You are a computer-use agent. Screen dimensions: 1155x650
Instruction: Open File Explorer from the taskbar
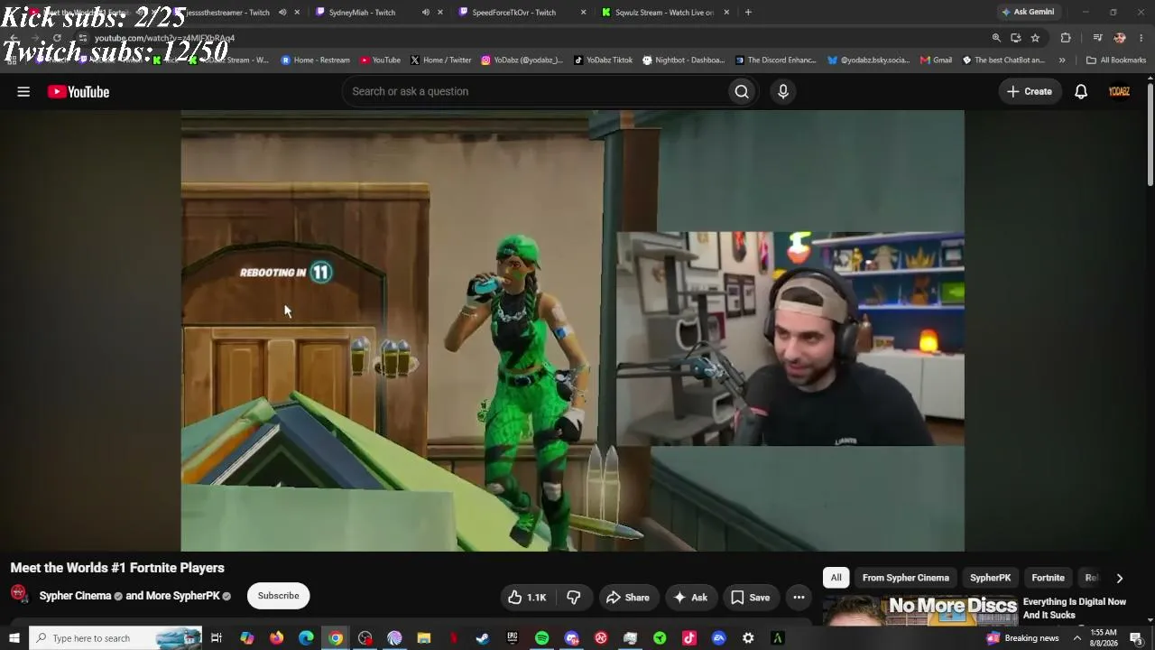tap(424, 638)
